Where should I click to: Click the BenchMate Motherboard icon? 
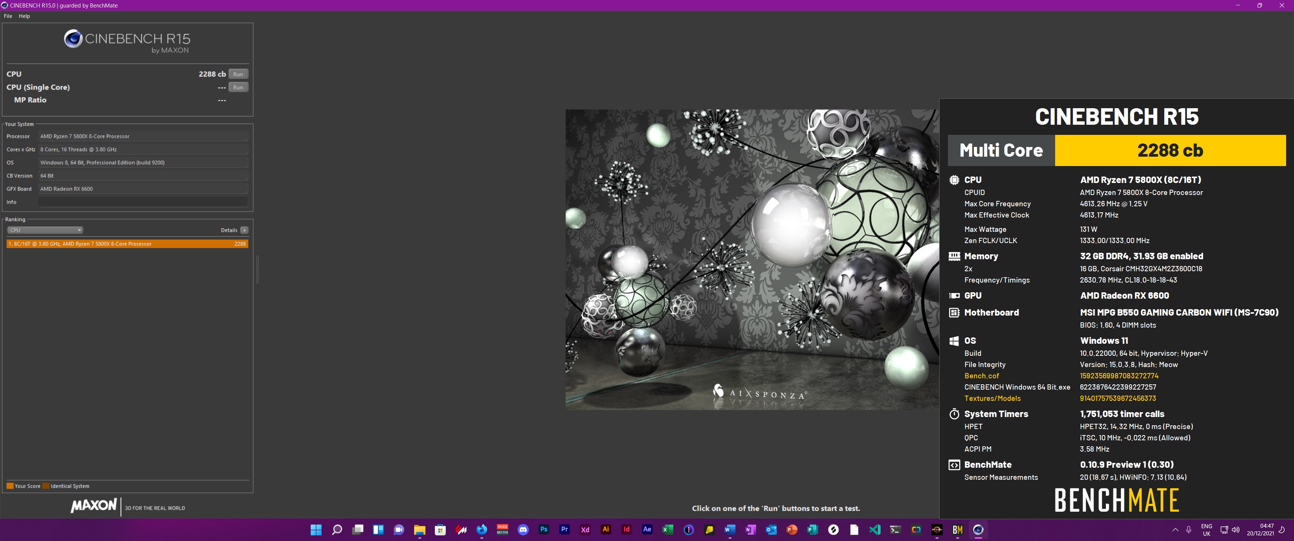(954, 313)
